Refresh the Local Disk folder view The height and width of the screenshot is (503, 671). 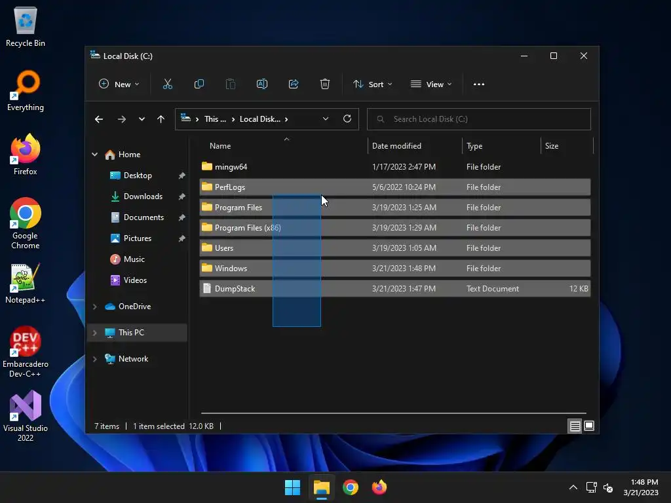coord(347,119)
